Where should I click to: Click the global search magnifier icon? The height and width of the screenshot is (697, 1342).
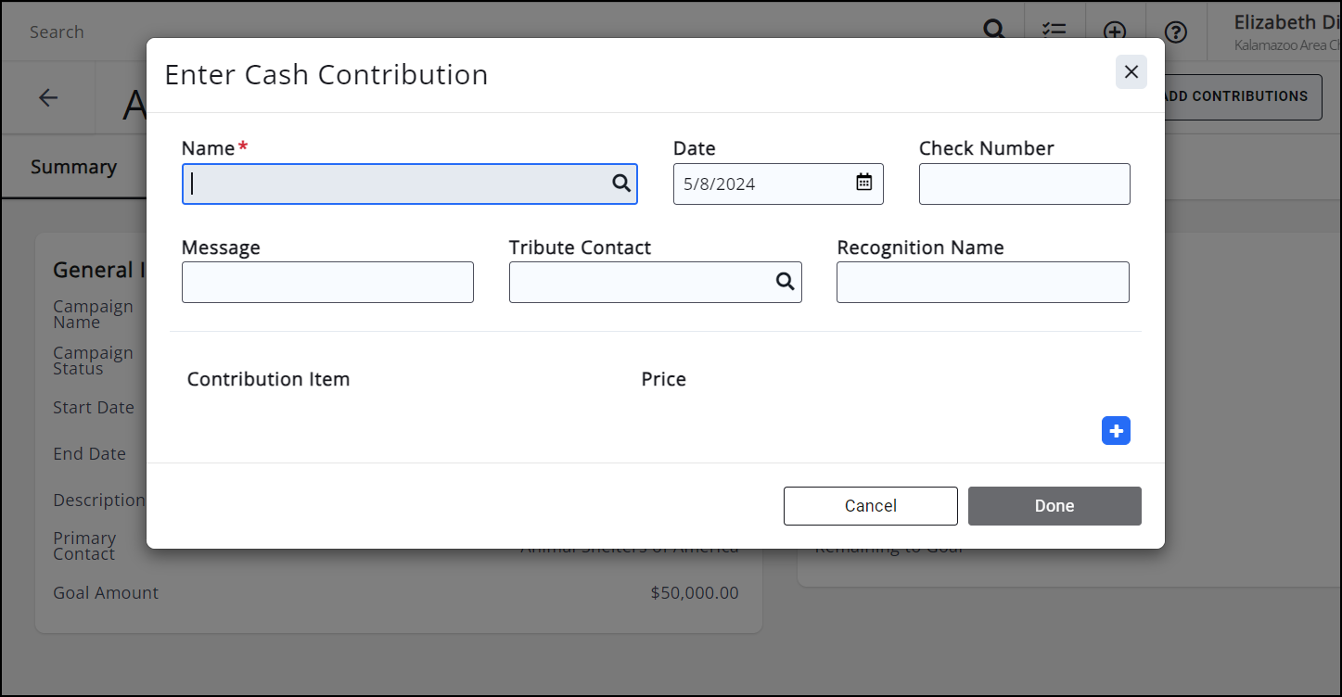point(993,30)
